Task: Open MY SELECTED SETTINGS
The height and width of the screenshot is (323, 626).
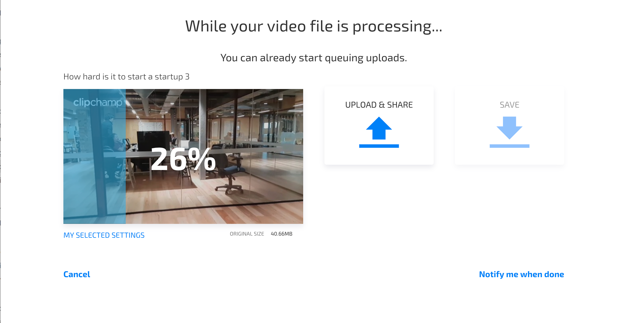Action: tap(104, 235)
